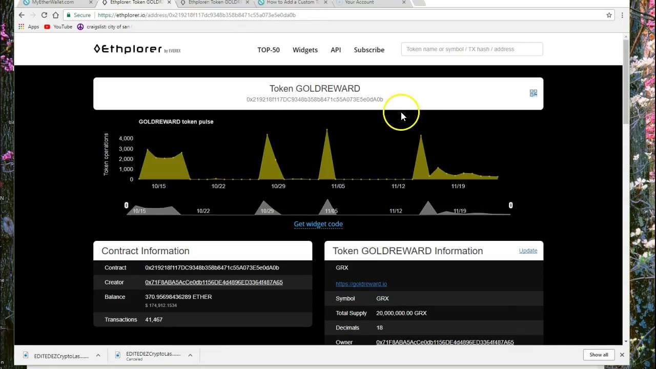Open the API menu item

(x=336, y=50)
